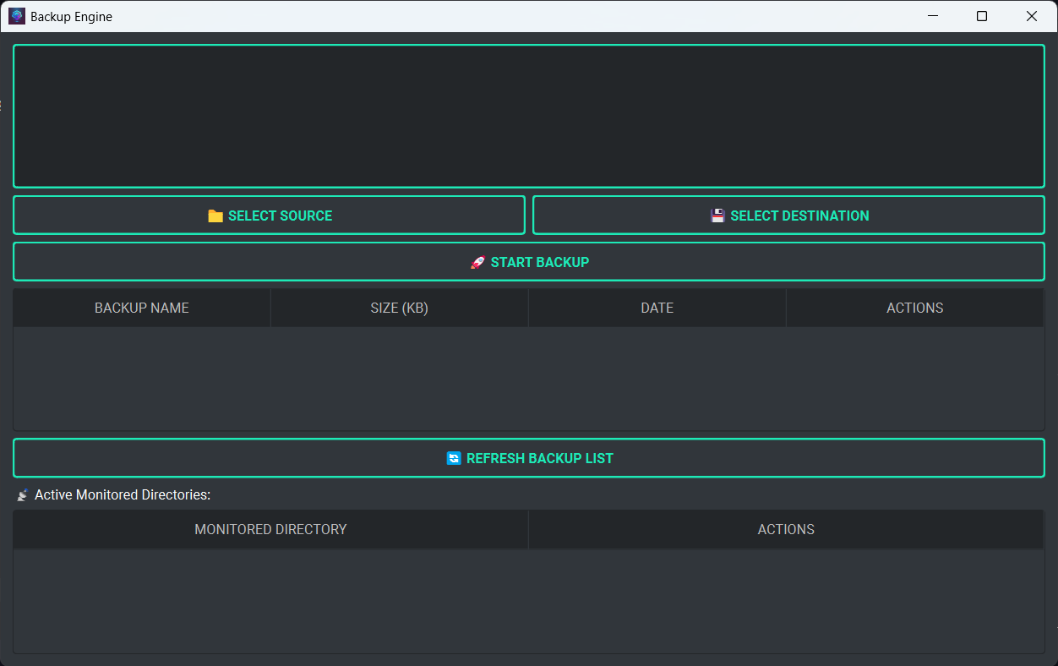Click the satellite icon beside Active Monitored Directories
Viewport: 1058px width, 666px height.
(23, 494)
